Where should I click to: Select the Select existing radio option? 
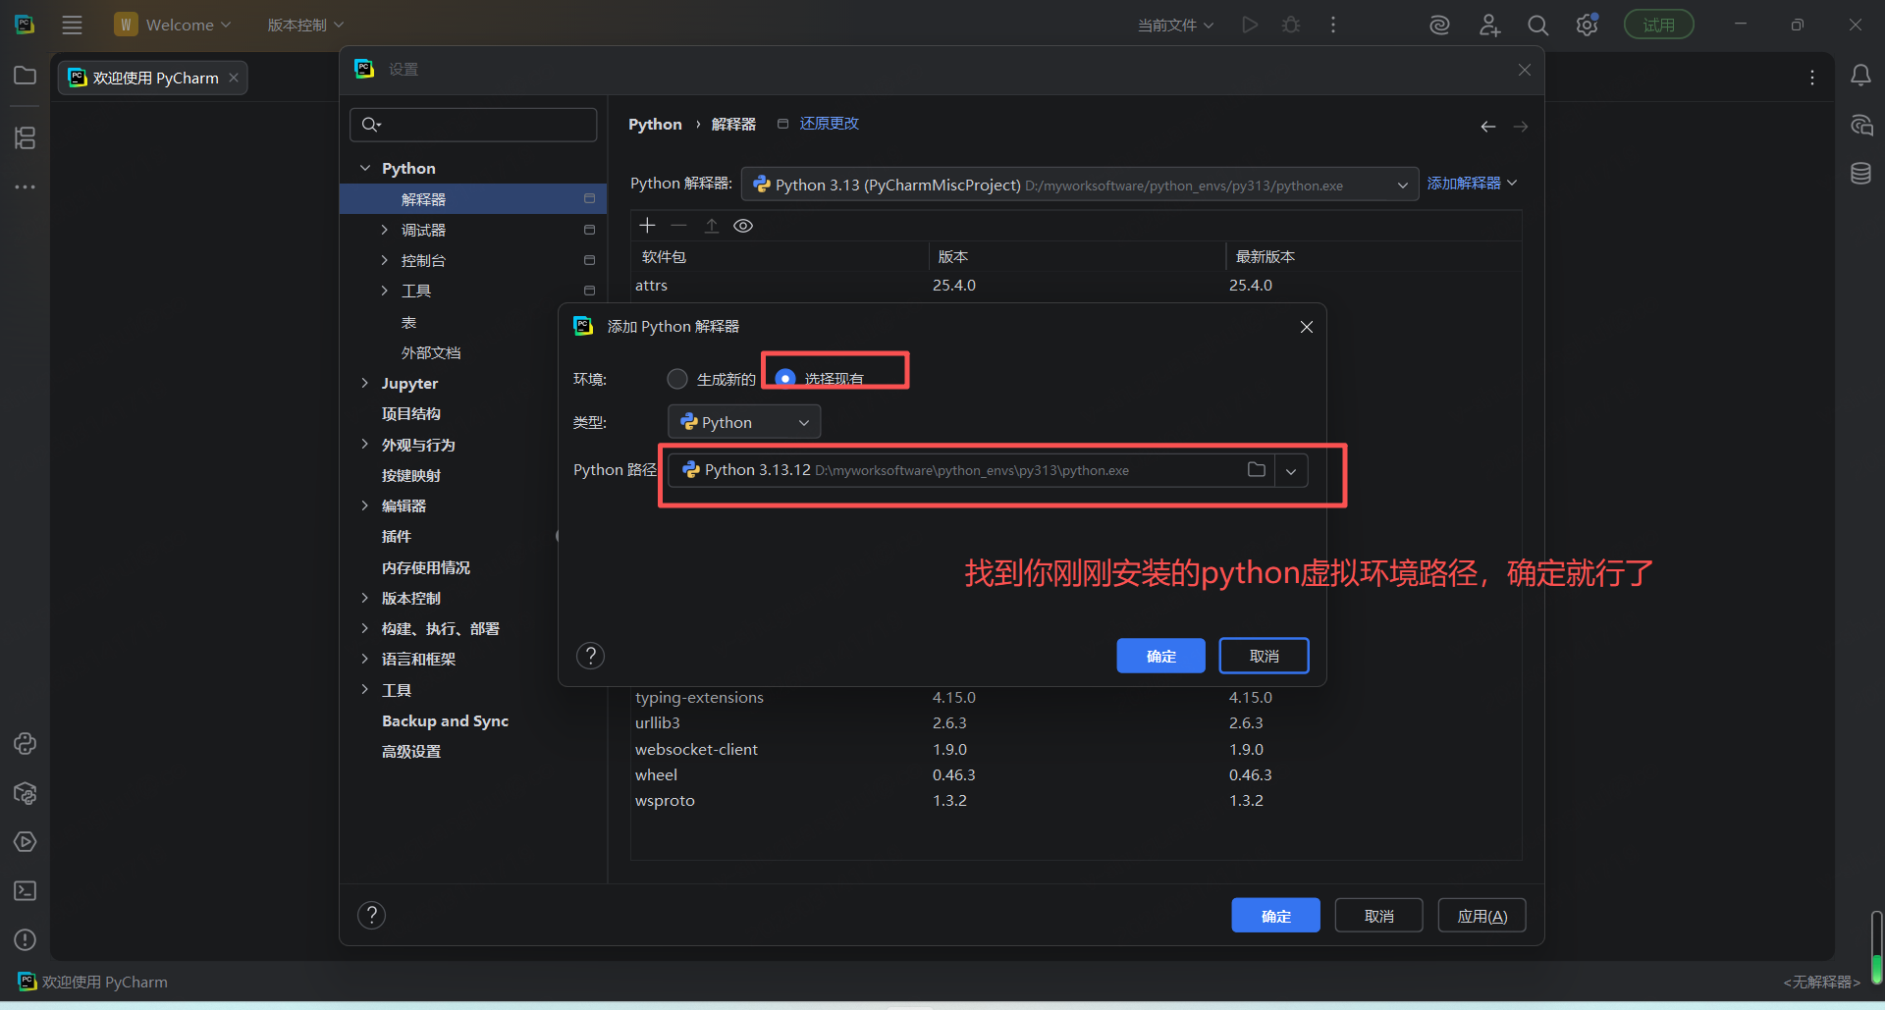(x=785, y=379)
